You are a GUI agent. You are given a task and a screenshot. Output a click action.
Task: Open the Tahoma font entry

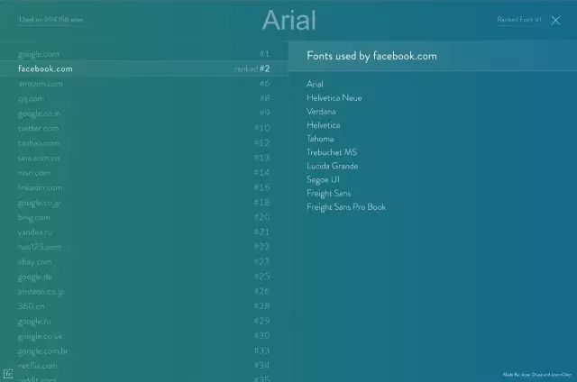[x=320, y=139]
